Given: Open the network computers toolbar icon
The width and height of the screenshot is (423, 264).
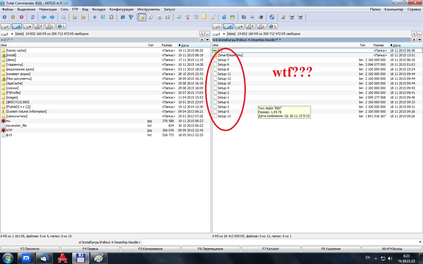Looking at the screenshot, I should coord(131,17).
